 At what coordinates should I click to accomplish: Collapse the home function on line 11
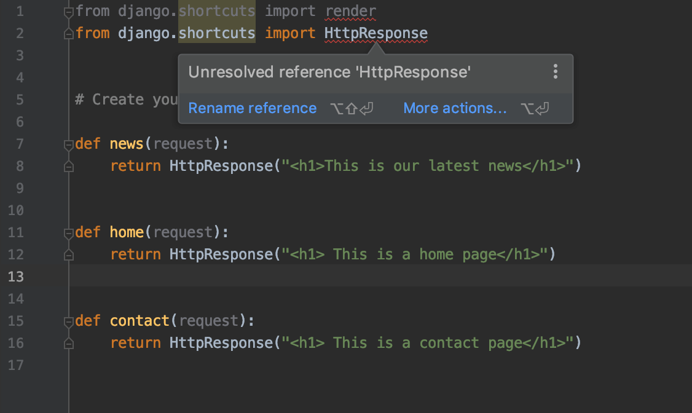click(68, 233)
